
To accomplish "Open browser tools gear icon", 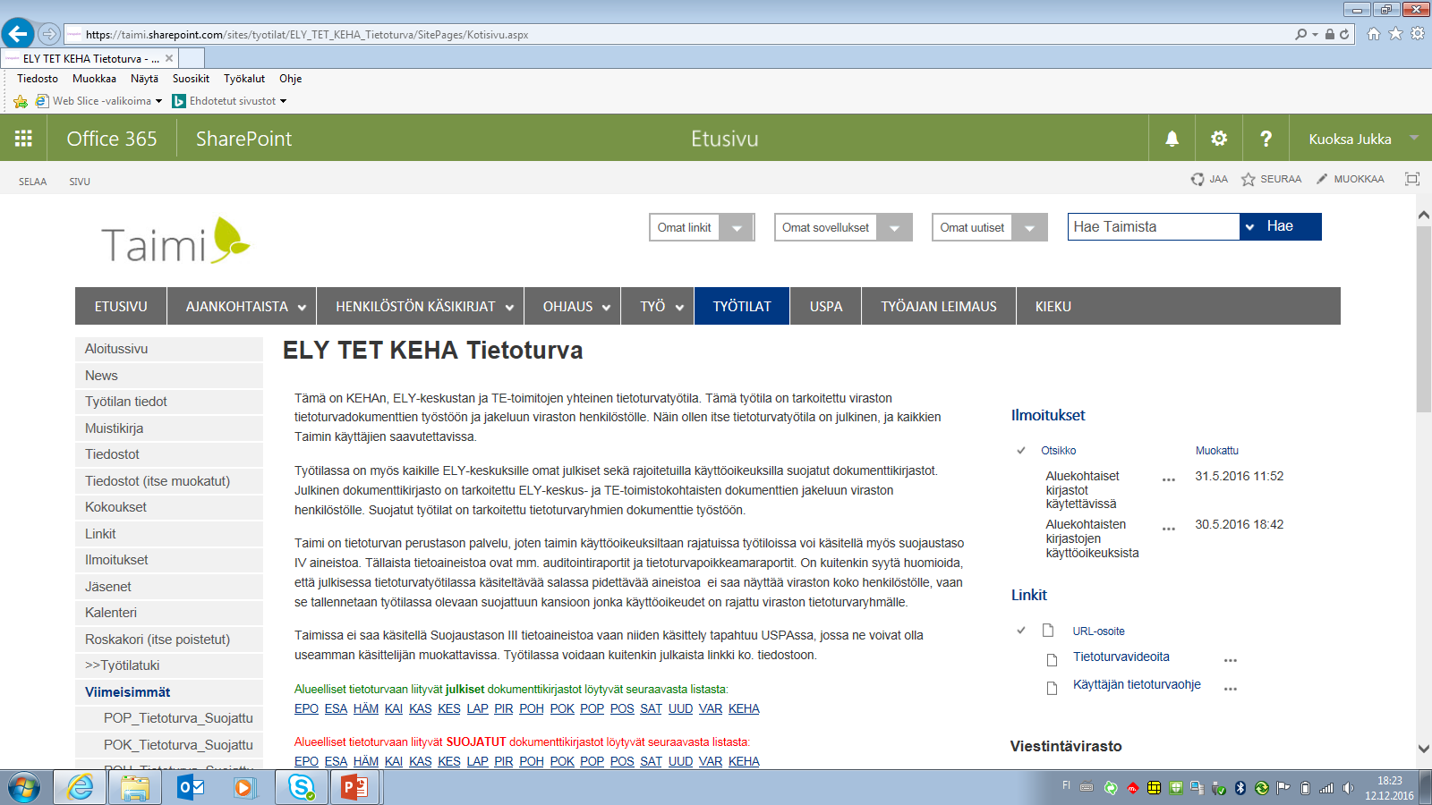I will click(x=1418, y=34).
